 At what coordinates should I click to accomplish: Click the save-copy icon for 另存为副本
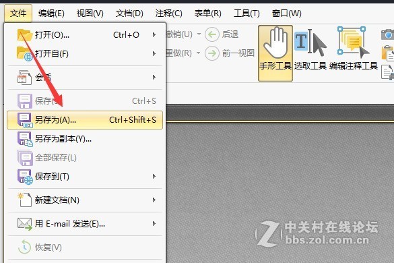coord(25,139)
